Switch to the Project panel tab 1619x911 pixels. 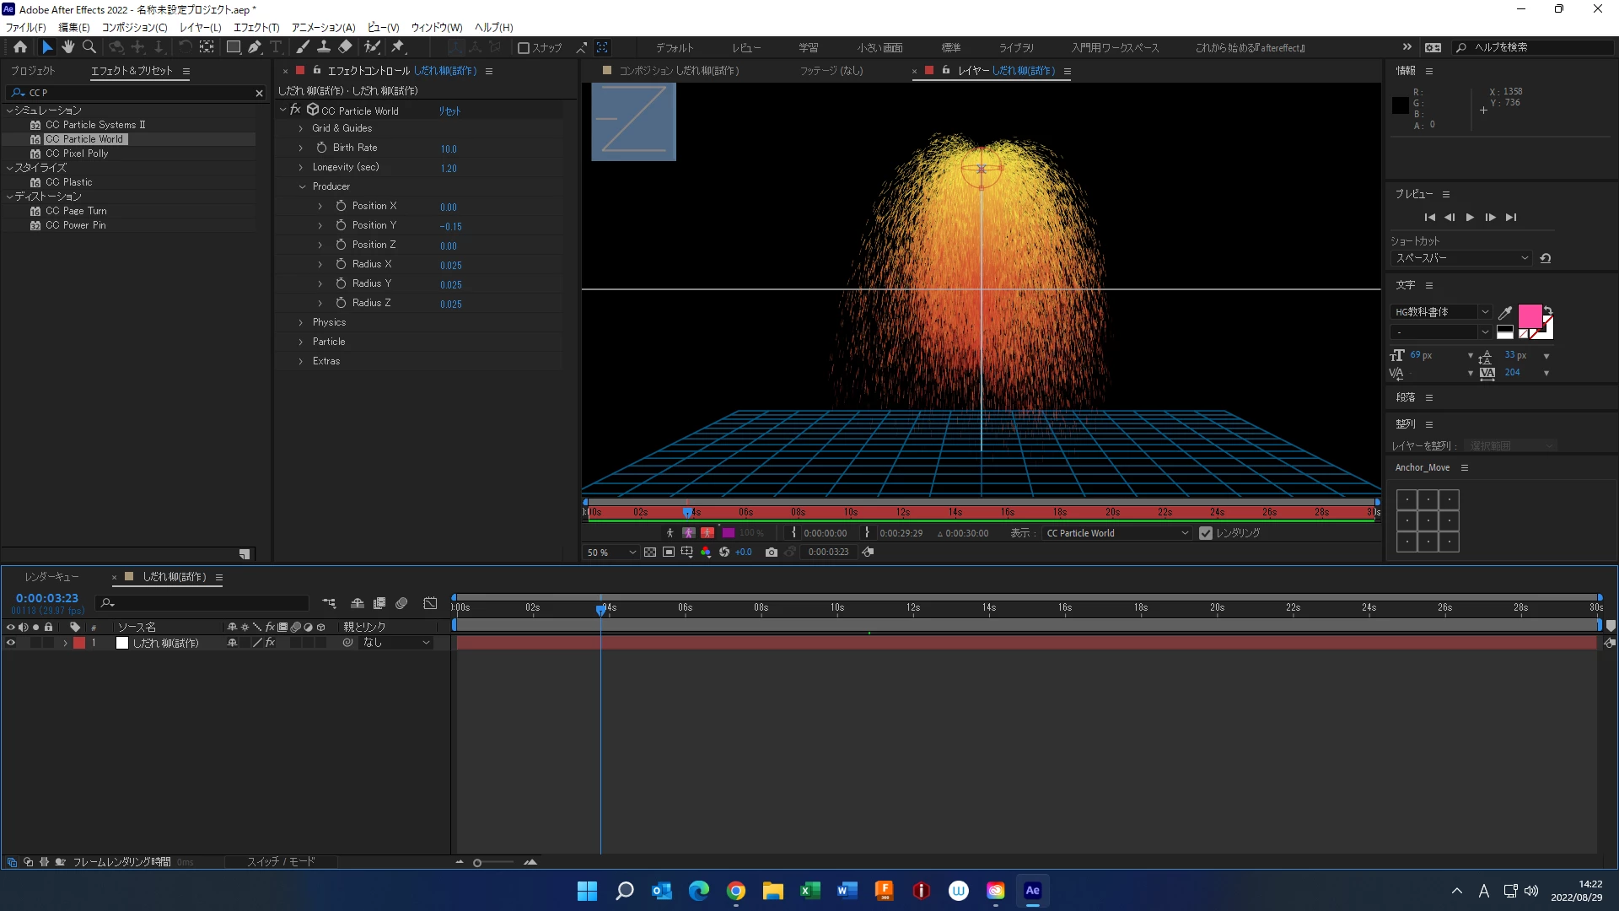tap(33, 71)
